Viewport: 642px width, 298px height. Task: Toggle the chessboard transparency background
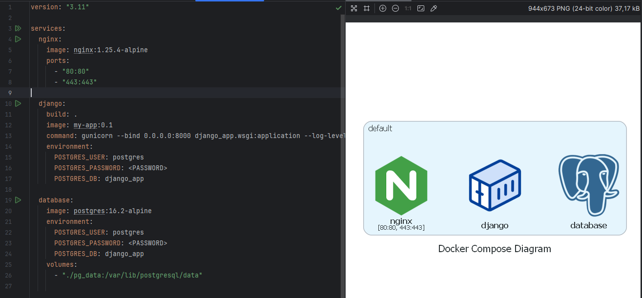click(354, 8)
